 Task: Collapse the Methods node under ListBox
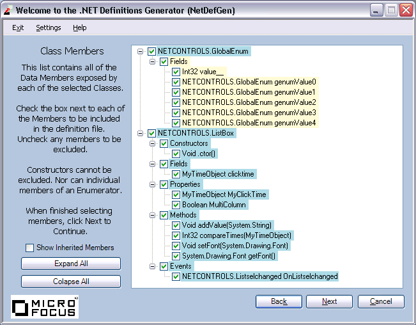pos(153,215)
